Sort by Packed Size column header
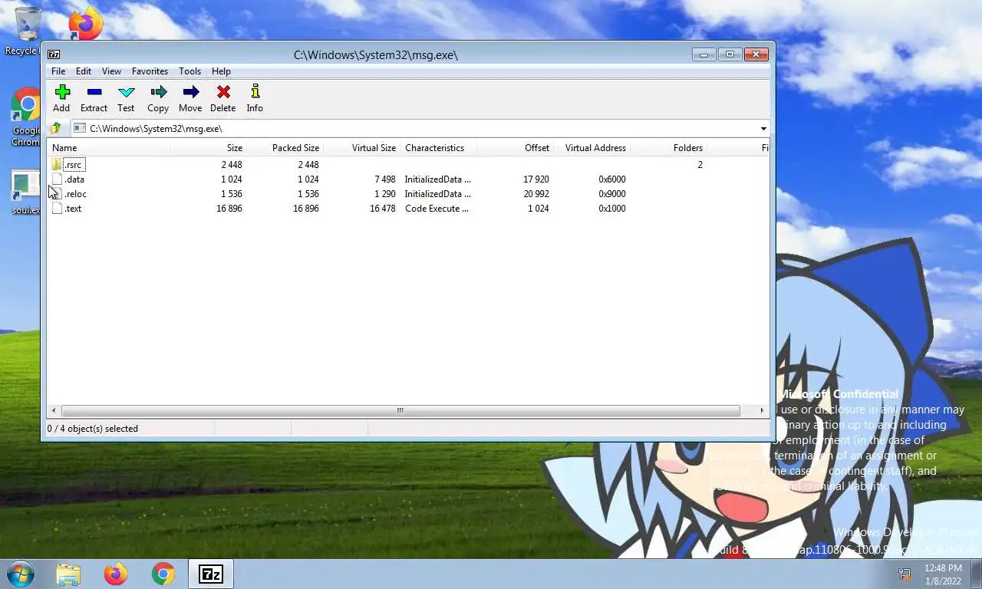Screen dimensions: 982x589 285,148
